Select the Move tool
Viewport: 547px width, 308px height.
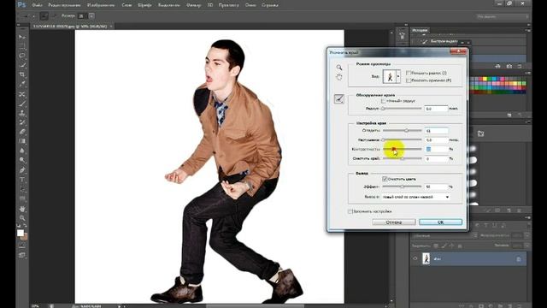[x=22, y=37]
